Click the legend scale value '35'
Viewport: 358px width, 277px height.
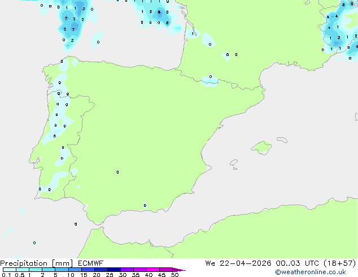pyautogui.click(x=136, y=275)
